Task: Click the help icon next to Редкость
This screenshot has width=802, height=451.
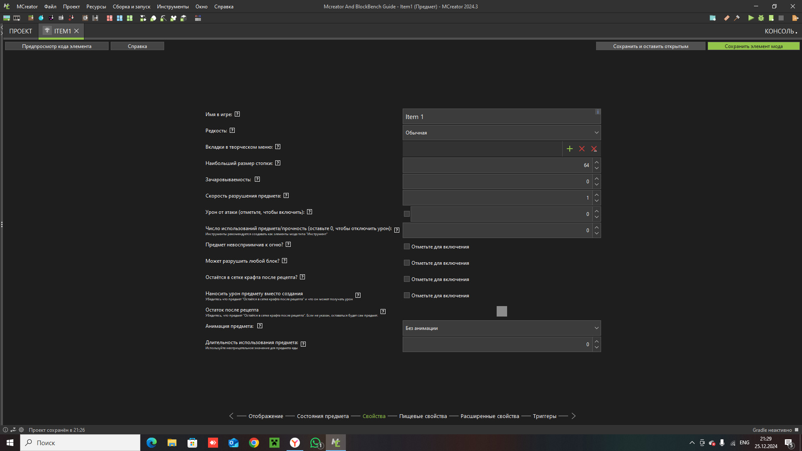Action: pos(232,130)
